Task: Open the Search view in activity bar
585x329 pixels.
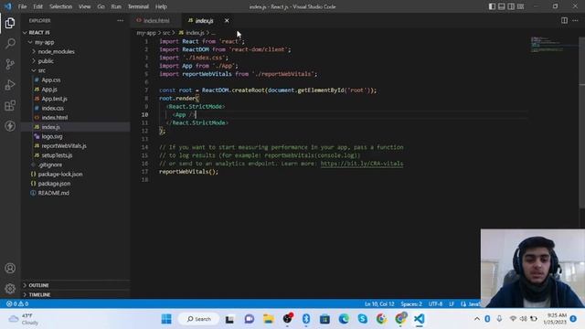Action: point(10,43)
